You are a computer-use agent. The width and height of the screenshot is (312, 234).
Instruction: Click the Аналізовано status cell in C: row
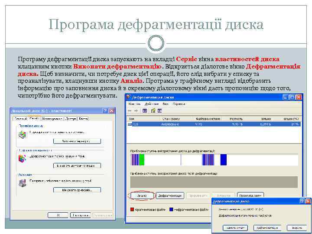[171, 124]
